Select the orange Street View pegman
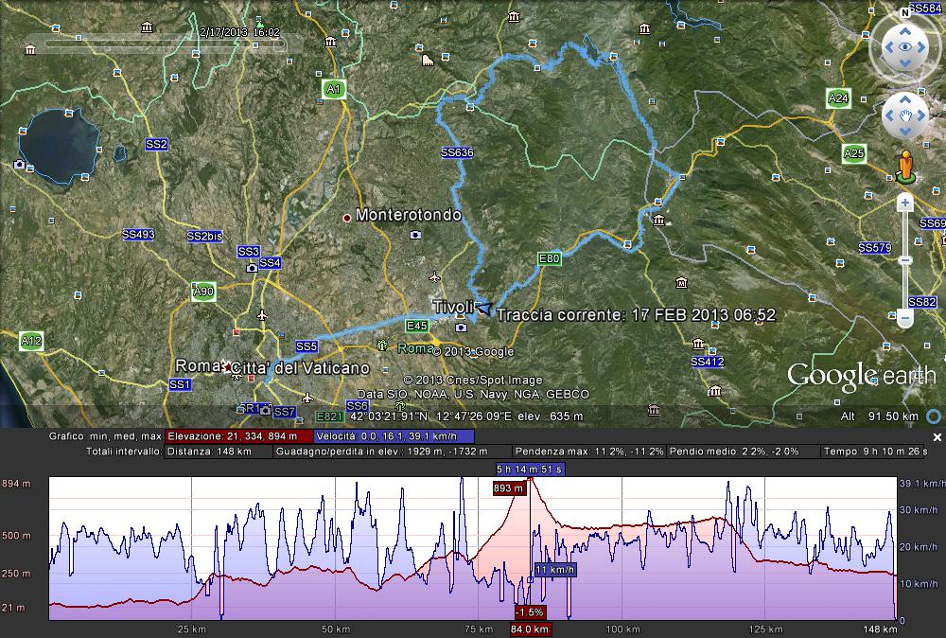The image size is (946, 638). [905, 167]
